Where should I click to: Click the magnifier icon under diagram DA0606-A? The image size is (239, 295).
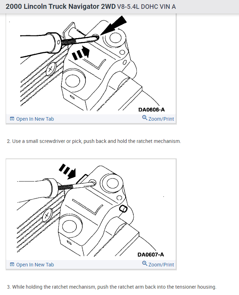tap(145, 118)
